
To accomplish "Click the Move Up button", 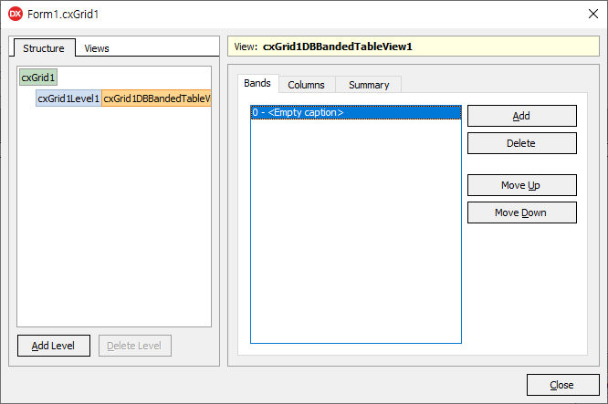I will (x=521, y=185).
